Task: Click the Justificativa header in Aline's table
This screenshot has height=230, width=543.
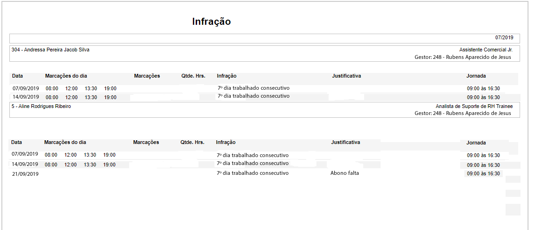Action: point(345,142)
